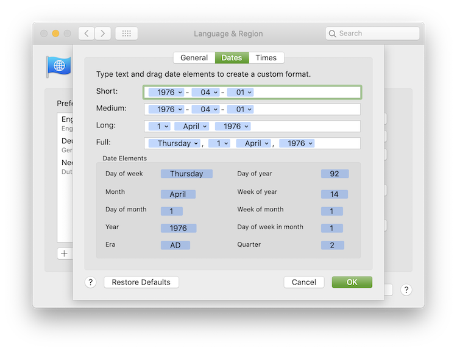Switch to the General tab
457x351 pixels.
tap(194, 58)
